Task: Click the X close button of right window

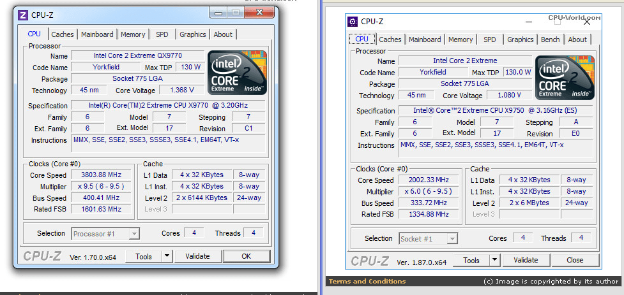Action: (587, 22)
